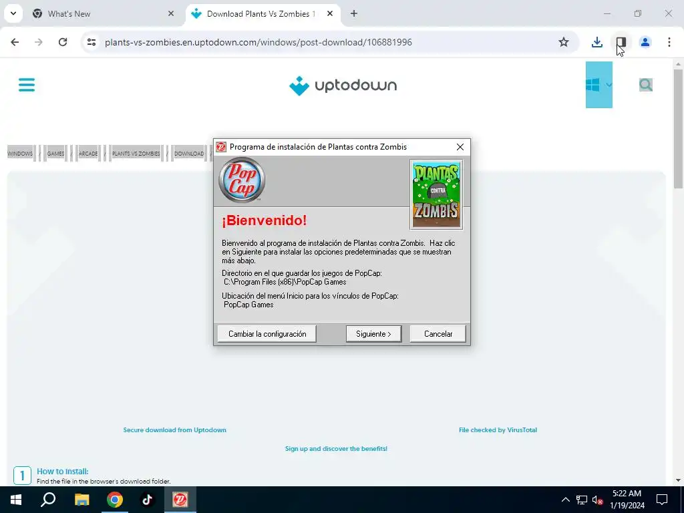Click the installer icon in the taskbar
The image size is (684, 513).
pyautogui.click(x=180, y=500)
